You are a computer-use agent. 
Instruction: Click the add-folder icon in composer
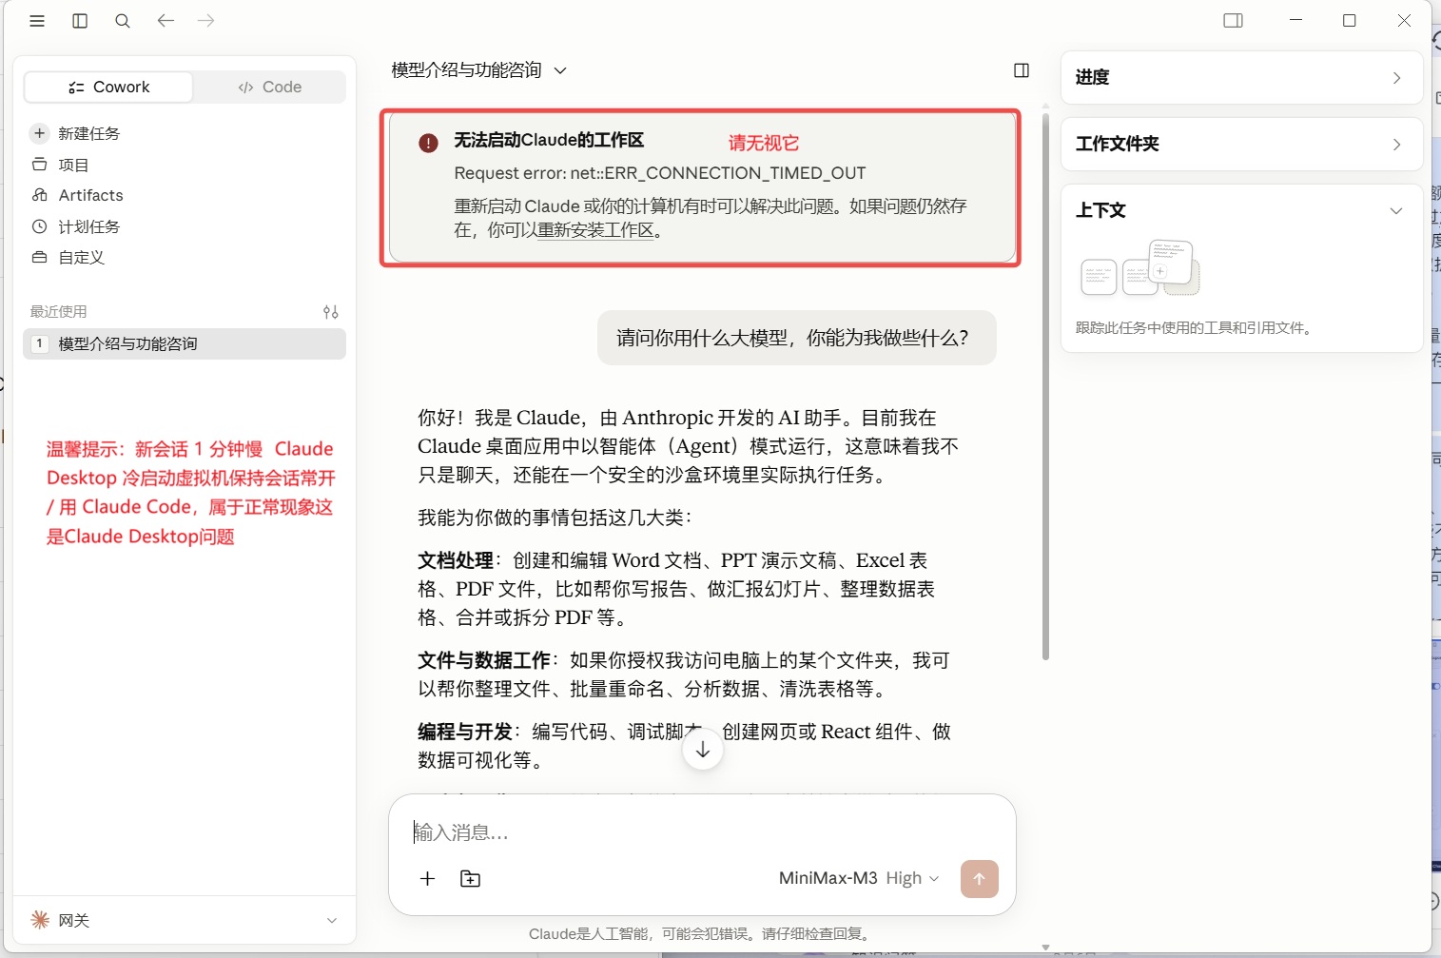tap(471, 878)
